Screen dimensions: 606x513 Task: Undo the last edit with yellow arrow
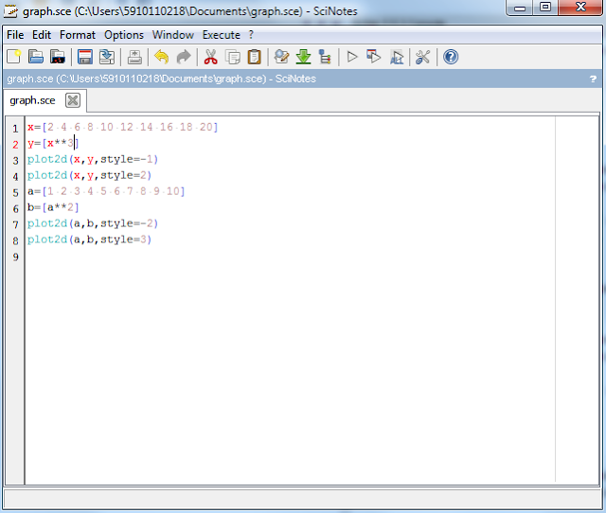[x=162, y=57]
